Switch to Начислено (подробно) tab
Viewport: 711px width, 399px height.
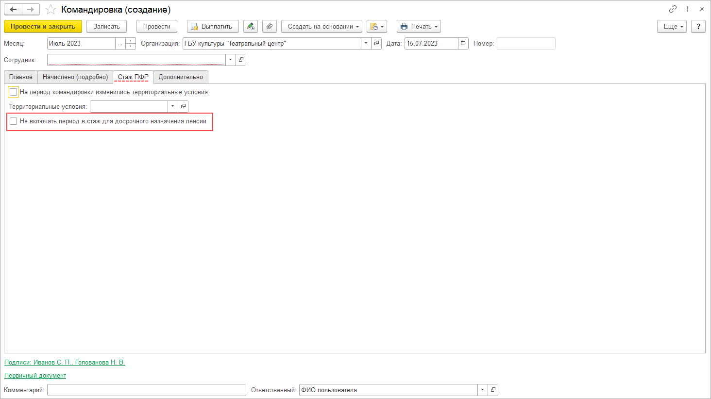(75, 77)
